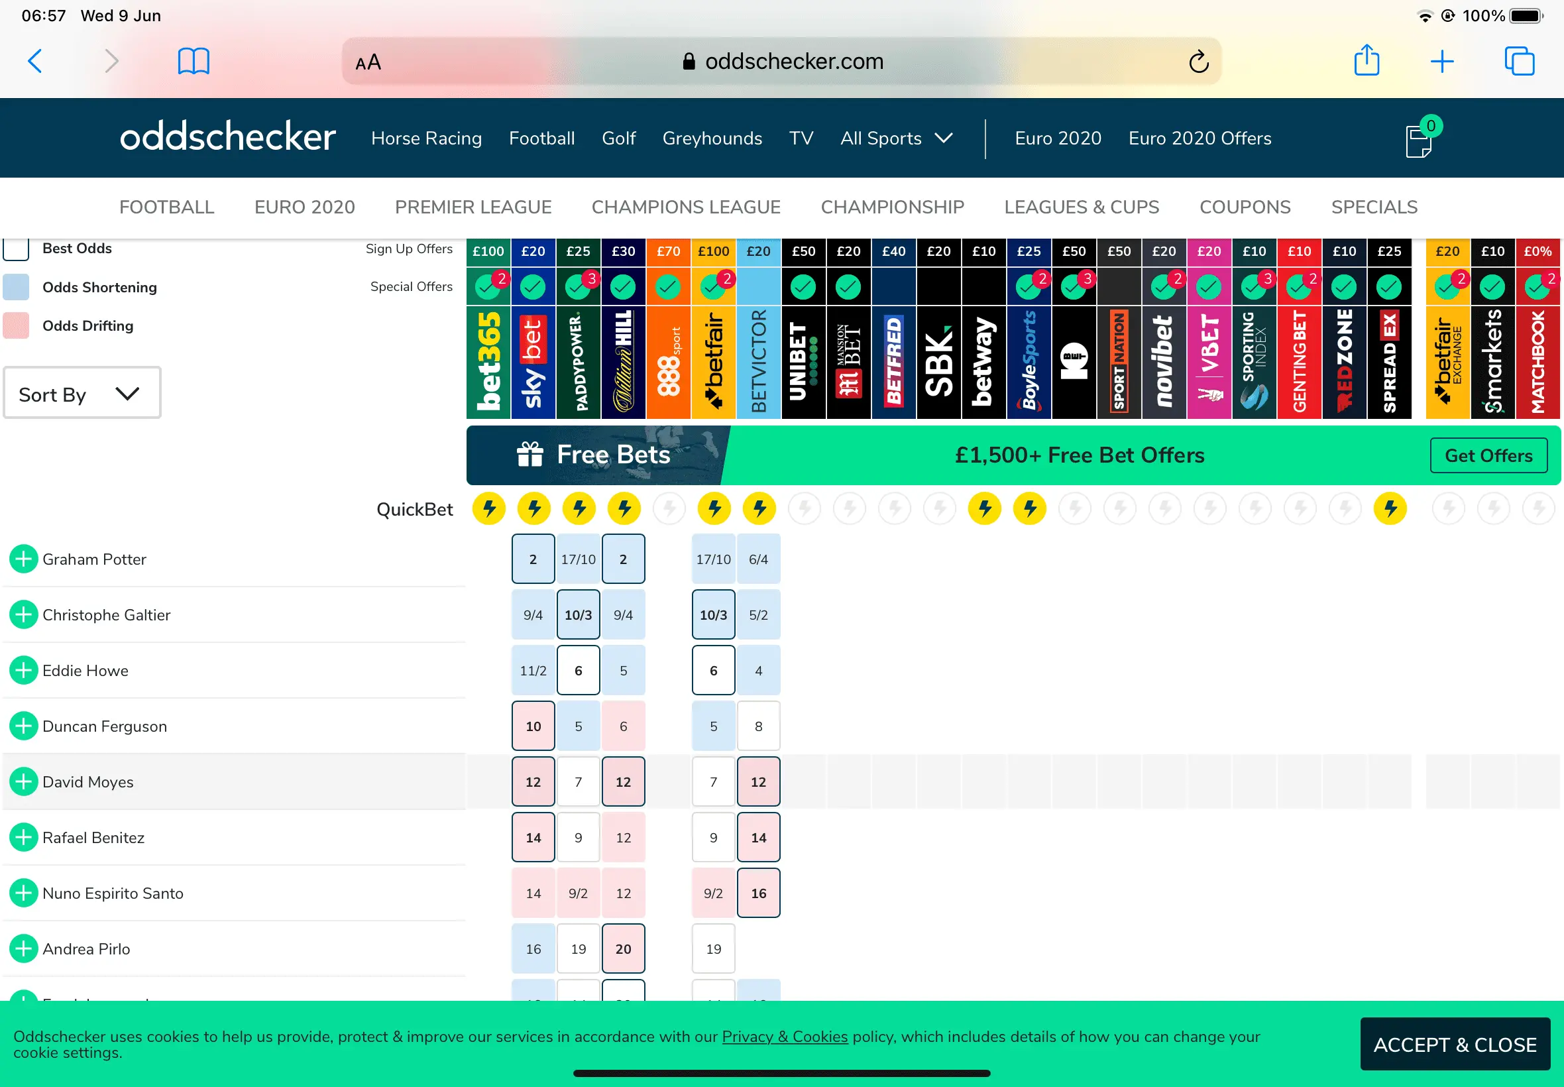Open the Safari bookmarks book icon
Image resolution: width=1564 pixels, height=1087 pixels.
(x=194, y=61)
